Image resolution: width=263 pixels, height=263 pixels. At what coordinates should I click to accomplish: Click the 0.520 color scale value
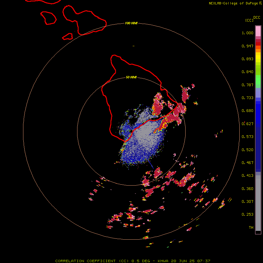coord(248,150)
